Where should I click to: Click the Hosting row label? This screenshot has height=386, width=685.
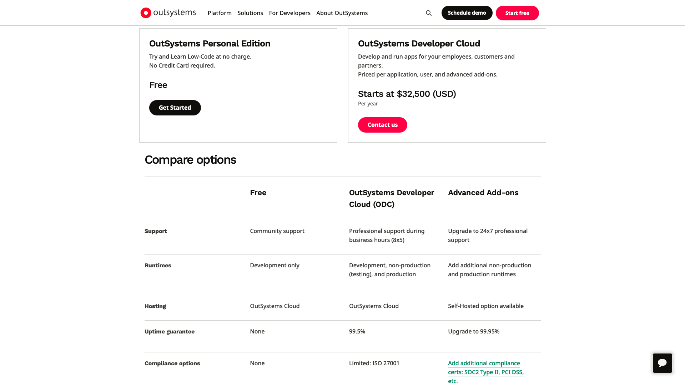pyautogui.click(x=155, y=306)
